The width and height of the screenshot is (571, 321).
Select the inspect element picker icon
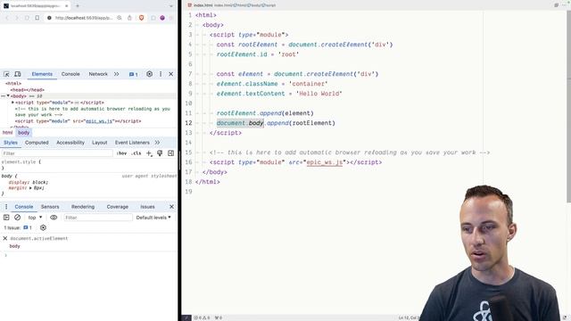coord(6,74)
